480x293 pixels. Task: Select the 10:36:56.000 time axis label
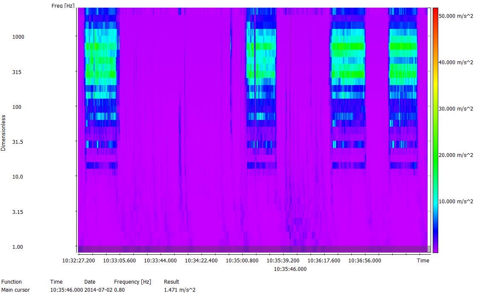(365, 261)
